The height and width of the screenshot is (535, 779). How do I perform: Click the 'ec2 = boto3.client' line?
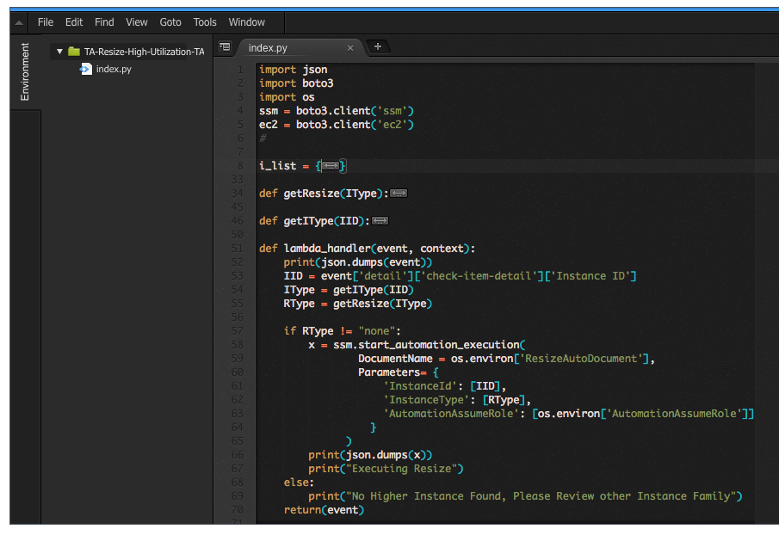pos(337,125)
